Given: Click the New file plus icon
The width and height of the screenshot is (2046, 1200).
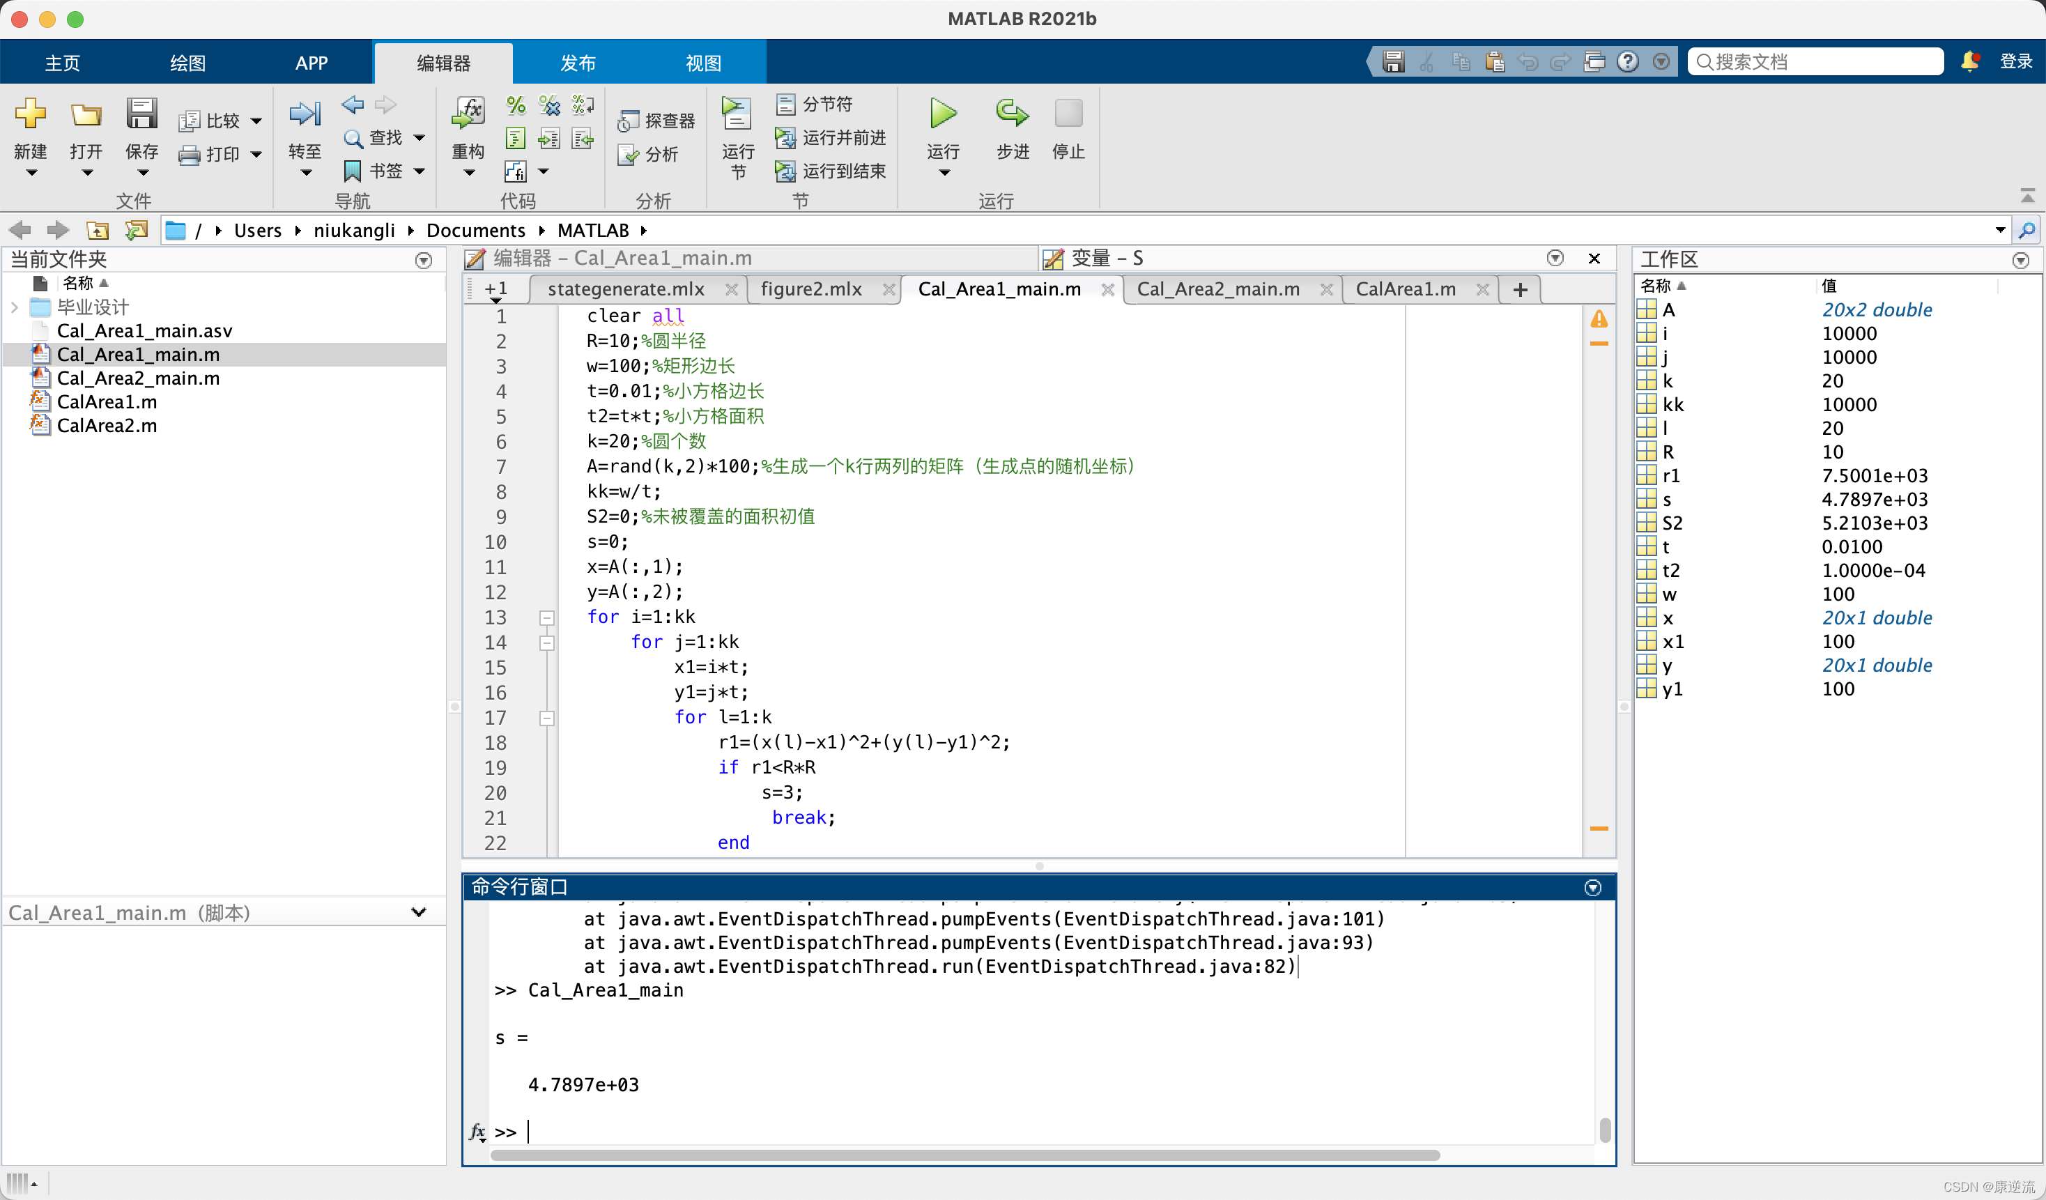Looking at the screenshot, I should [31, 114].
